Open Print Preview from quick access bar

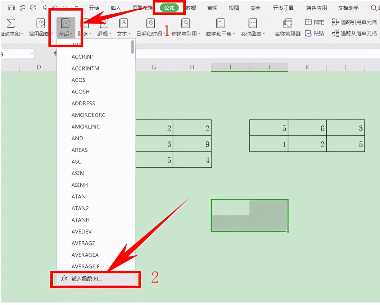click(x=44, y=8)
